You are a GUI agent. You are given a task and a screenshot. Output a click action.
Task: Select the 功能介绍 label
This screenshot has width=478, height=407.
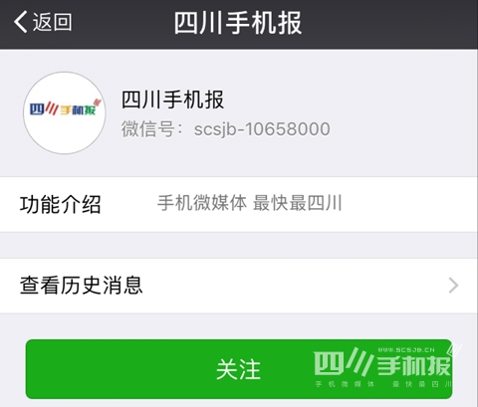[60, 204]
